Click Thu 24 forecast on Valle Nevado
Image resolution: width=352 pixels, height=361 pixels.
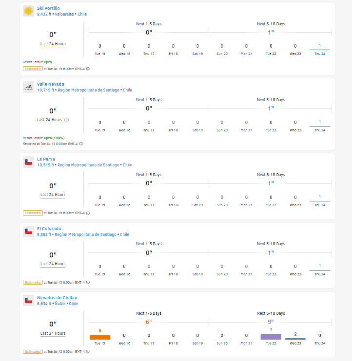(320, 126)
